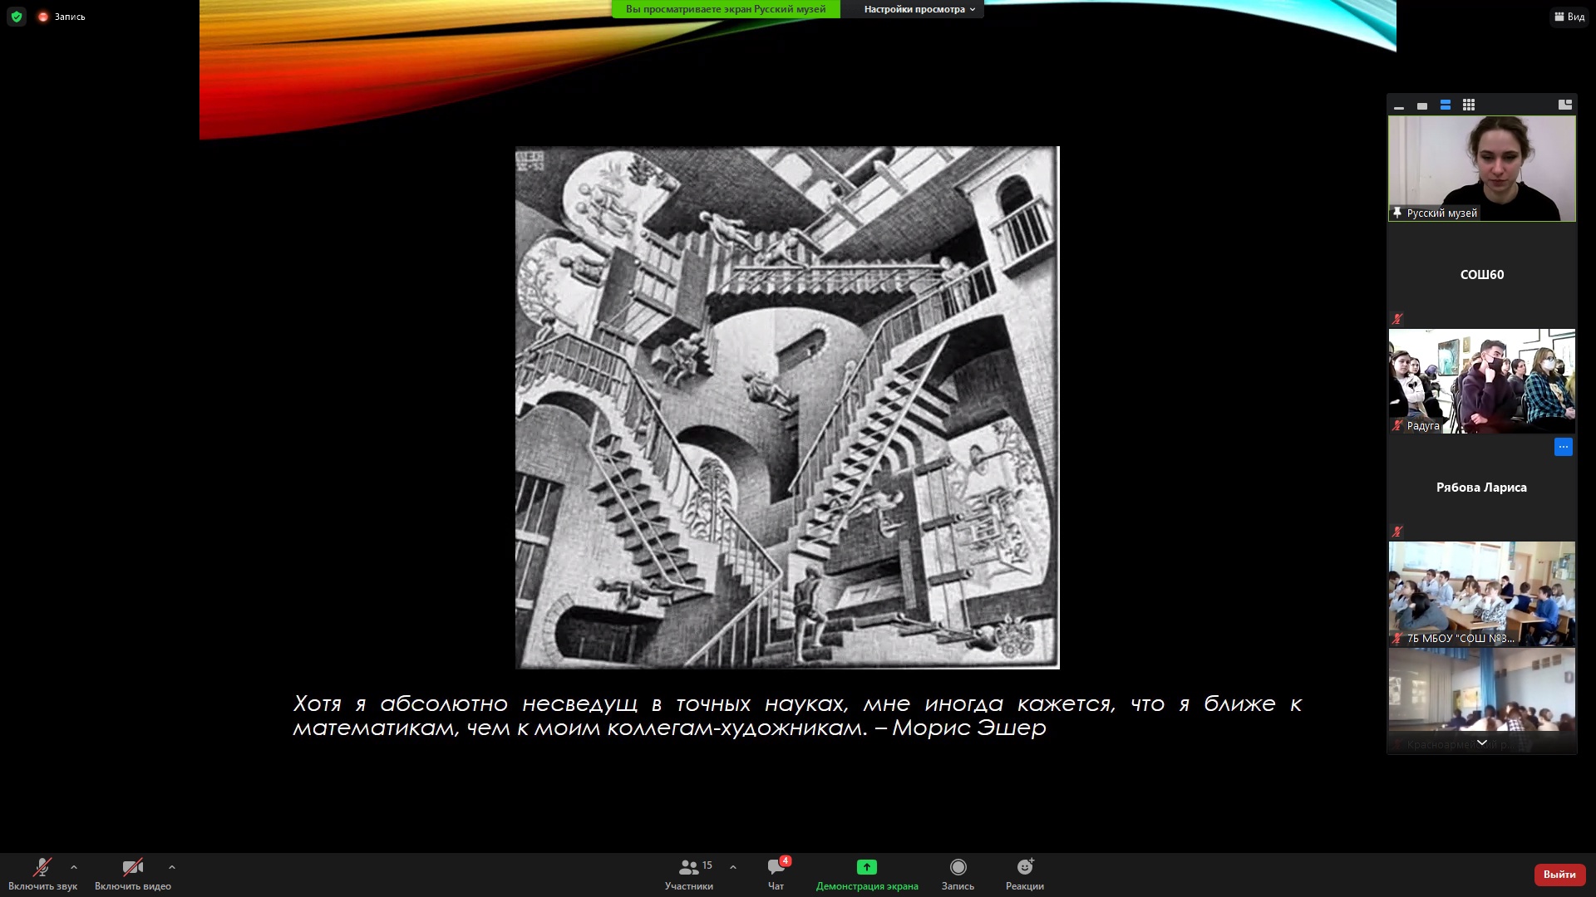Viewport: 1596px width, 897px height.
Task: Expand video options arrow beside camera
Action: [x=172, y=867]
